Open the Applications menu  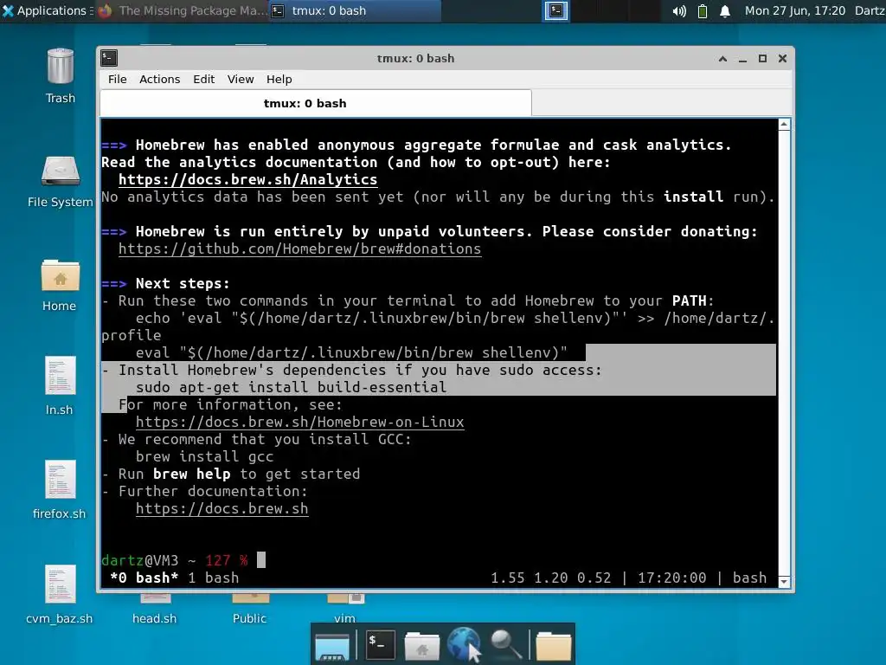pos(47,10)
